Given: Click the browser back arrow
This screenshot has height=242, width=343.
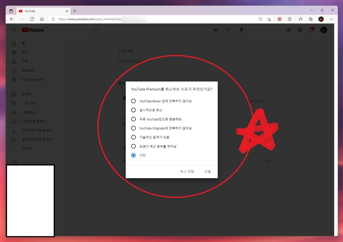Looking at the screenshot, I should click(x=12, y=19).
